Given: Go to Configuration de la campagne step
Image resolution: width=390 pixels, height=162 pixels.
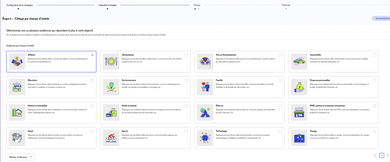Looking at the screenshot, I should click(x=18, y=5).
